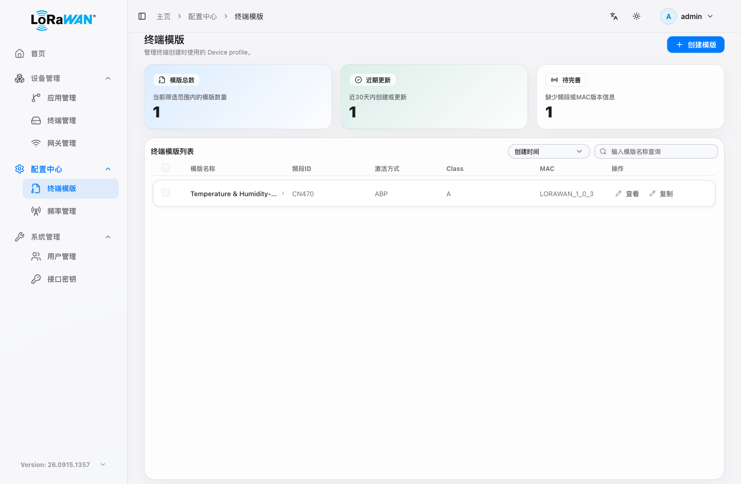Screen dimensions: 741x484
Task: Open 用户管理 in sidebar
Action: 71,256
